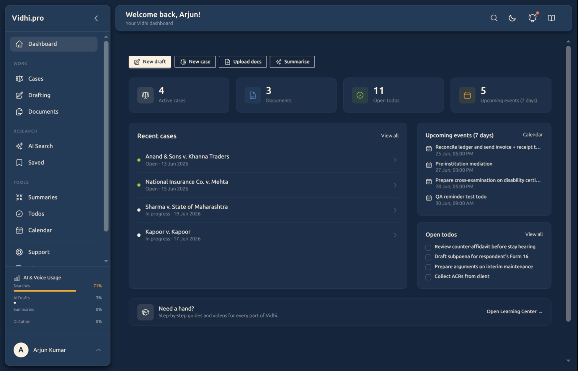
Task: Click the Active cases scales icon
Action: [x=146, y=95]
